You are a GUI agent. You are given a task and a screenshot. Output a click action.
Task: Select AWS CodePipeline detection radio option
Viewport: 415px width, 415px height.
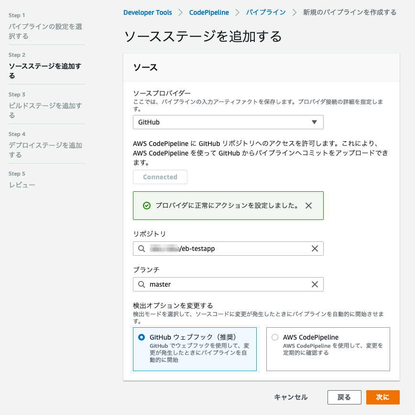(x=274, y=337)
